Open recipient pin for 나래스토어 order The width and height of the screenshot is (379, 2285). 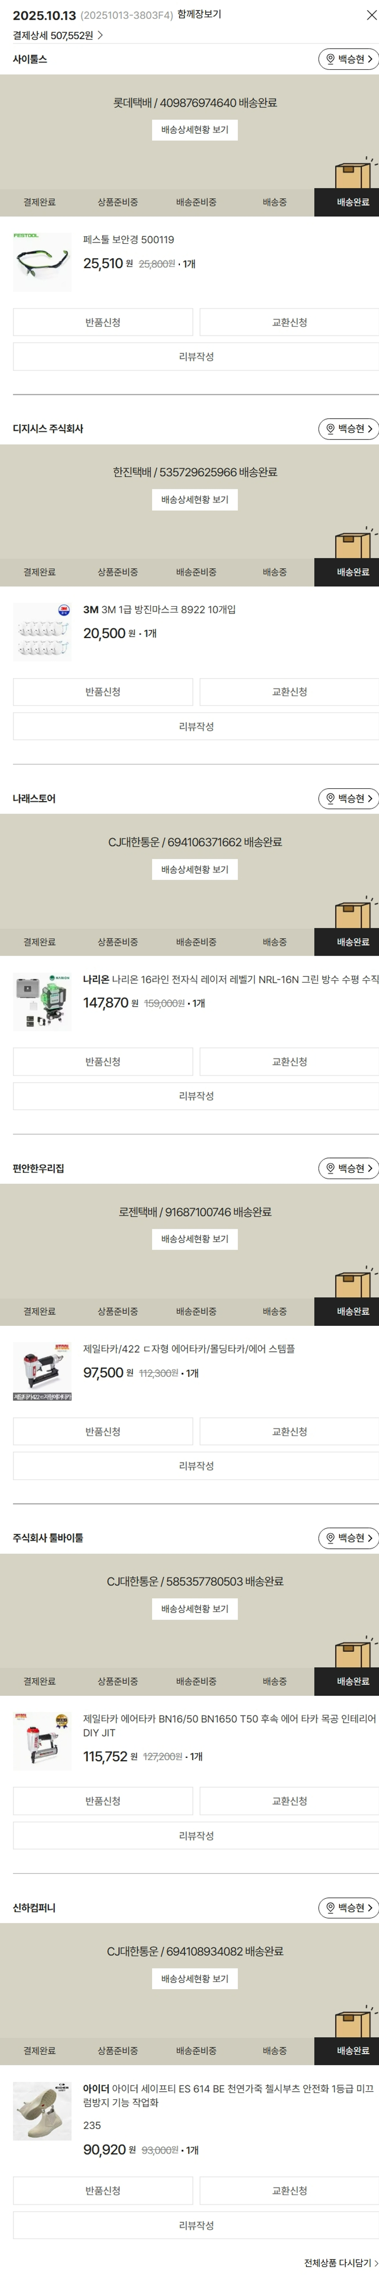pyautogui.click(x=349, y=799)
